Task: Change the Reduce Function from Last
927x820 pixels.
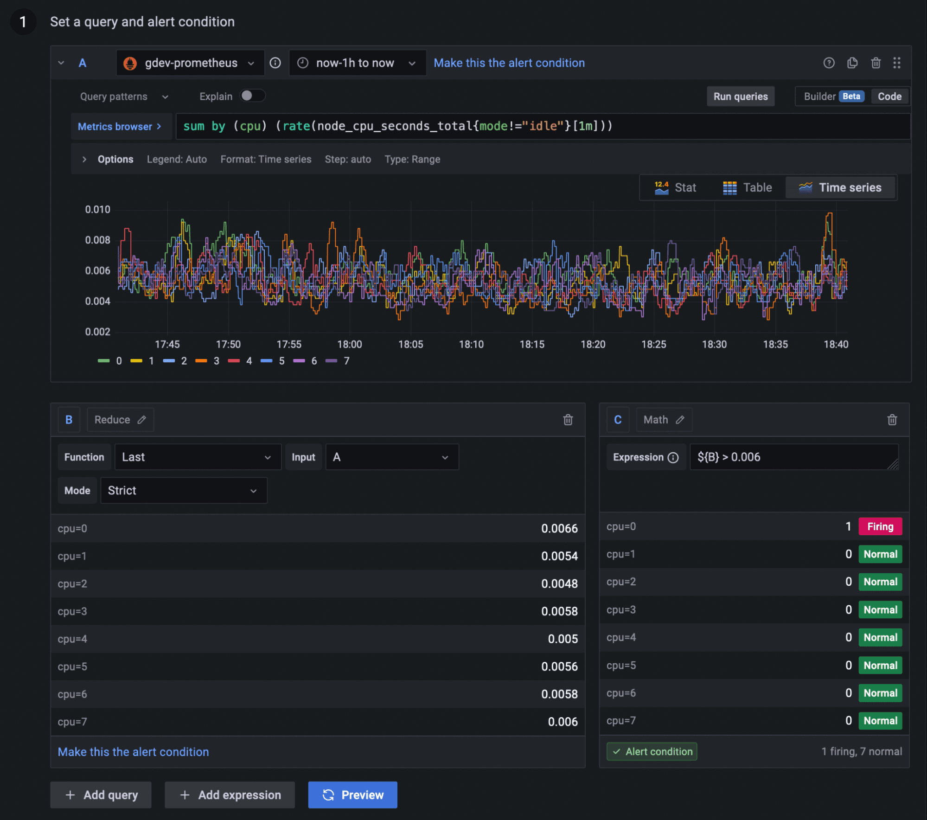Action: [198, 457]
